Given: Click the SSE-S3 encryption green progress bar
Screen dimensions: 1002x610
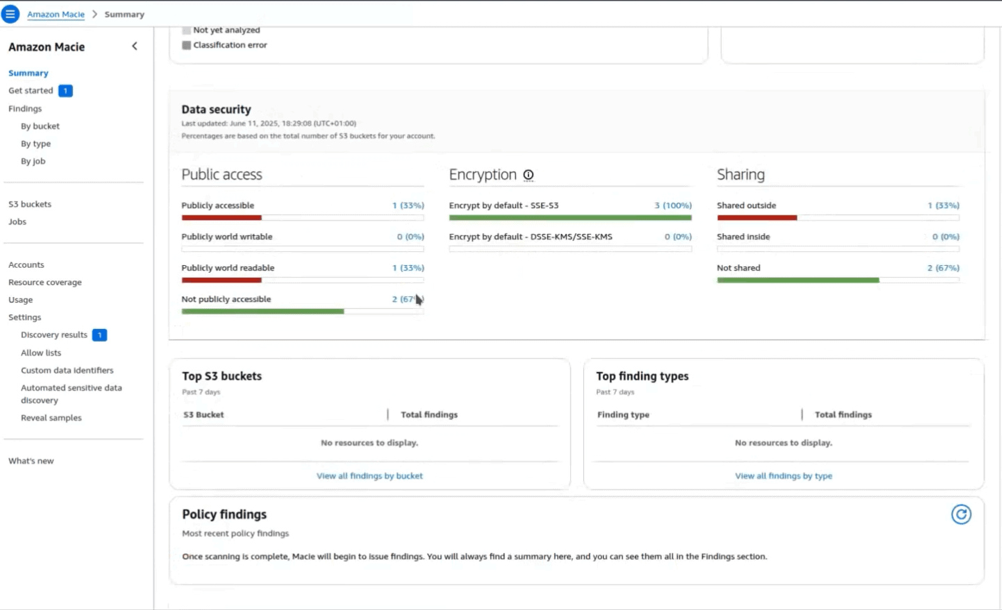Looking at the screenshot, I should tap(570, 218).
